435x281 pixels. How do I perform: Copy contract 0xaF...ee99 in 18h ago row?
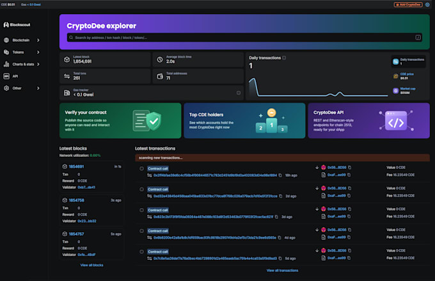tap(349, 175)
